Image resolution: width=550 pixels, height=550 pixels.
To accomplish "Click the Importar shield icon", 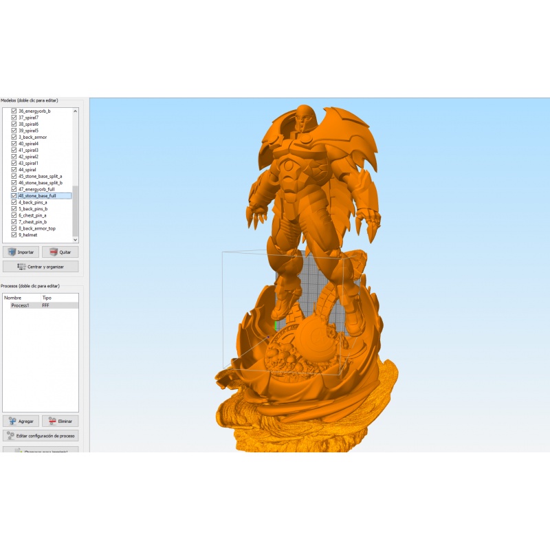I will pos(12,250).
